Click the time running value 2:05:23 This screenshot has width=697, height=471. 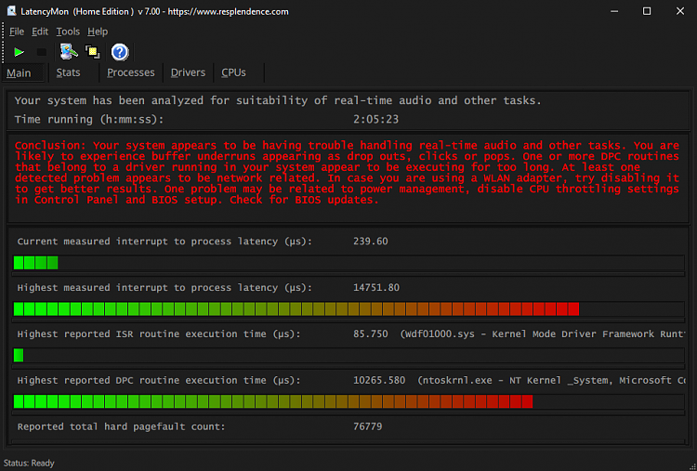coord(376,119)
